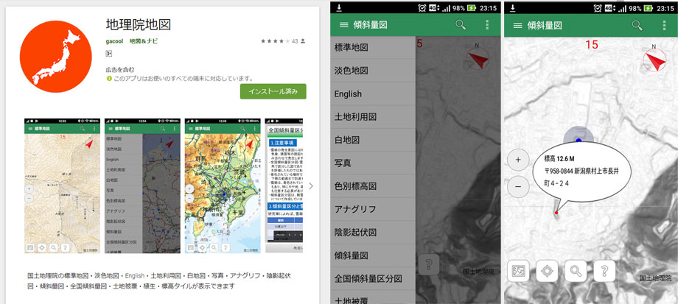Open first store screenshot with topographic map
The height and width of the screenshot is (304, 678).
pos(62,185)
